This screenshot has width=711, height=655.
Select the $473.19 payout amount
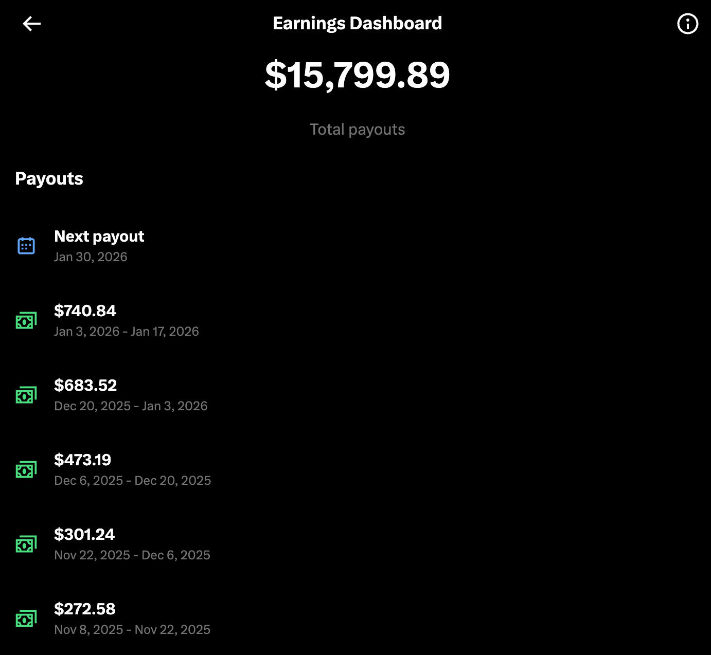click(x=83, y=460)
